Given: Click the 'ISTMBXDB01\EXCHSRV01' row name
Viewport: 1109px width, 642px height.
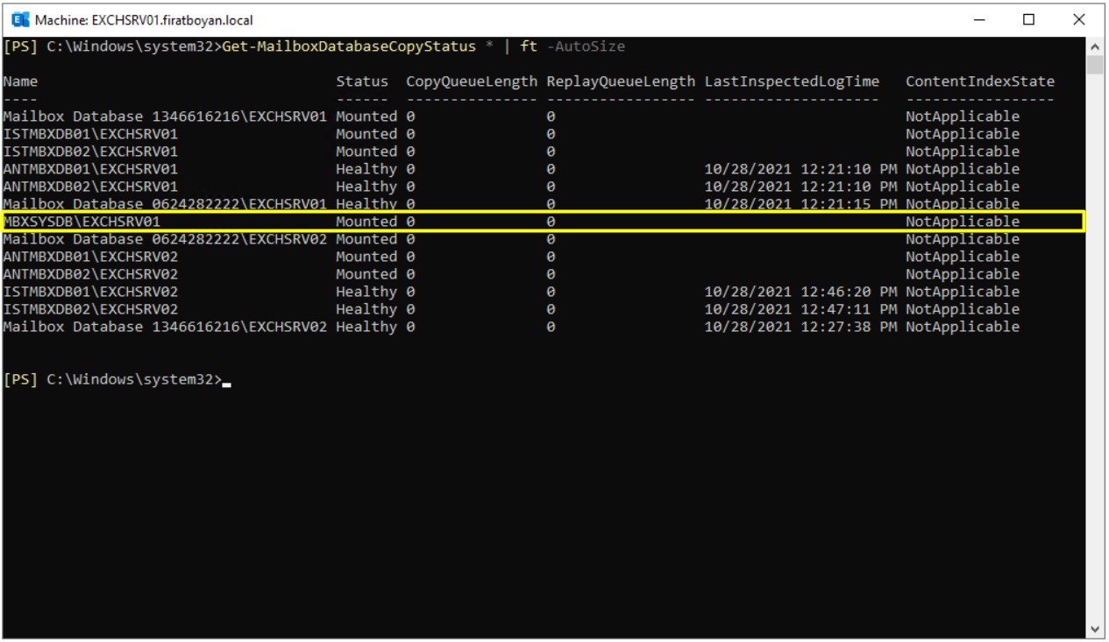Looking at the screenshot, I should click(91, 134).
